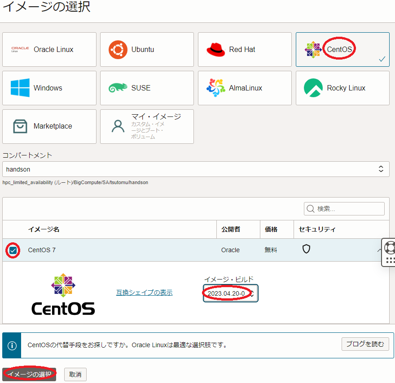
Task: Open the コンパートメント handson dropdown
Action: click(196, 169)
